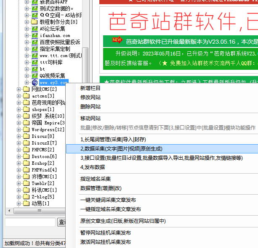Click the folder icon of 网钛CMS[2]
The width and height of the screenshot is (258, 248).
(27, 89)
